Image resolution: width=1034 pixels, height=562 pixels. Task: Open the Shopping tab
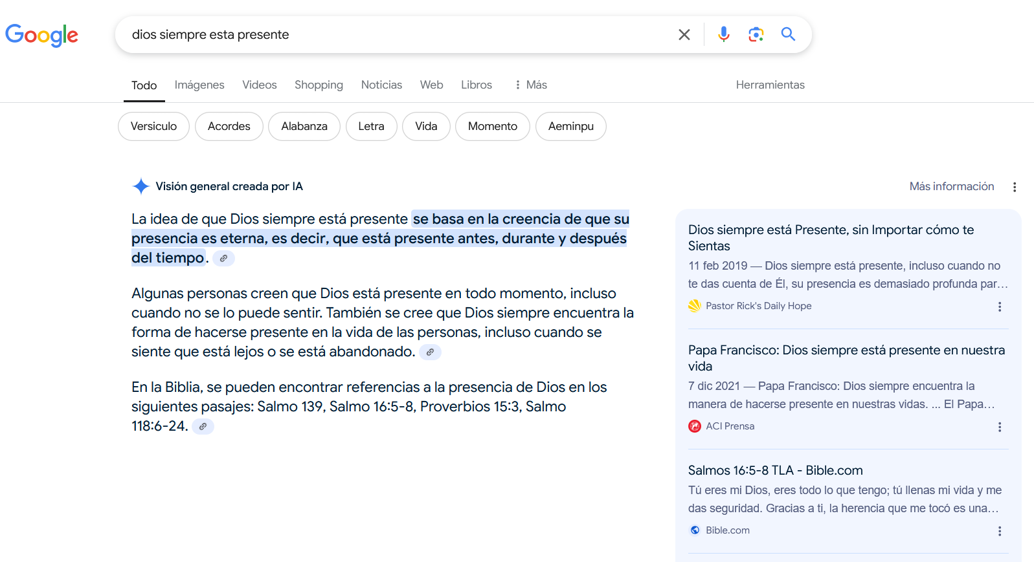(319, 85)
